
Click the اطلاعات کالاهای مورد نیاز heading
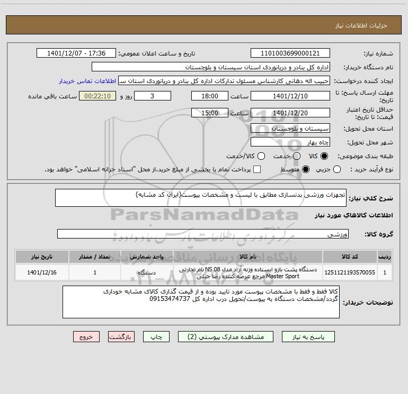(x=354, y=215)
